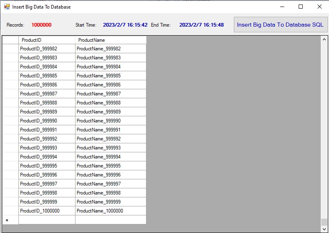Select cell ProductID_999992
The height and width of the screenshot is (233, 329).
(47, 139)
